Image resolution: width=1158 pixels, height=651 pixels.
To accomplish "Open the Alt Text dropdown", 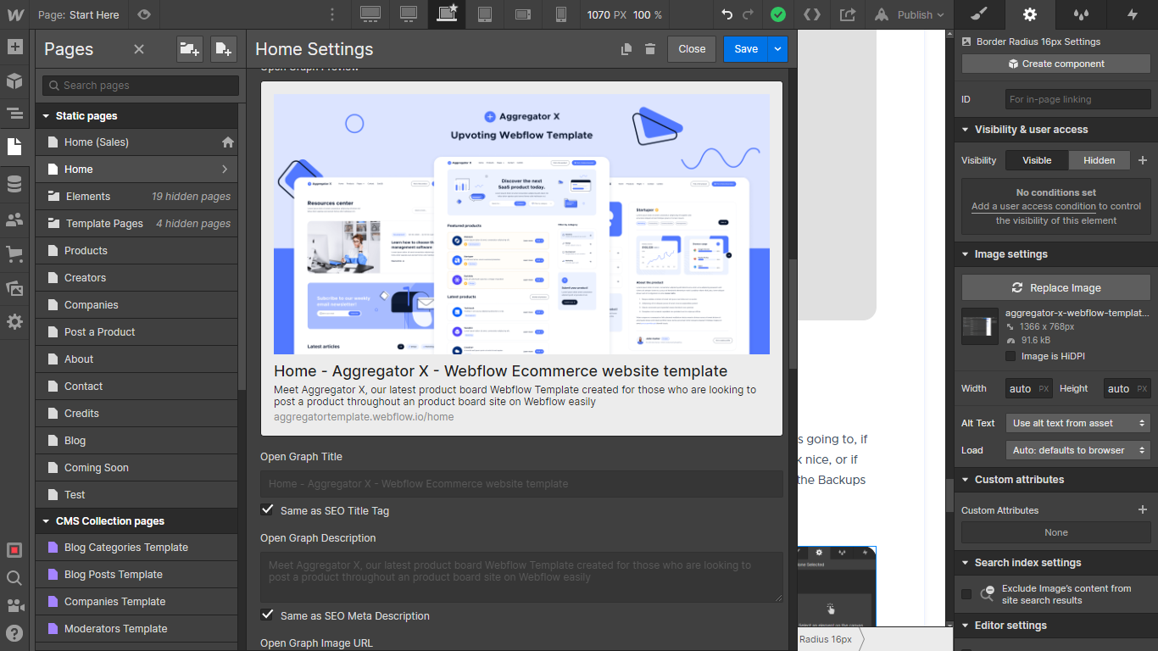I will [x=1078, y=423].
